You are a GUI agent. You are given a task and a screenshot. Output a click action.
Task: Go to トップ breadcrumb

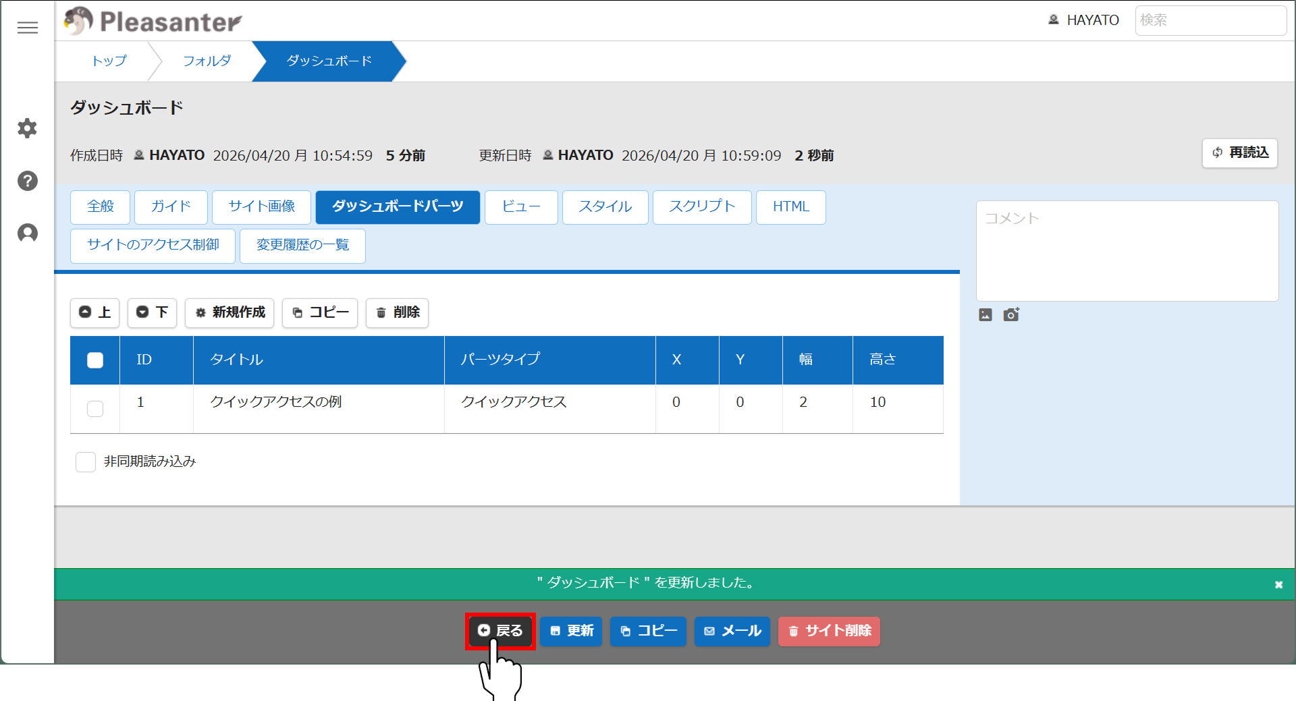click(109, 61)
